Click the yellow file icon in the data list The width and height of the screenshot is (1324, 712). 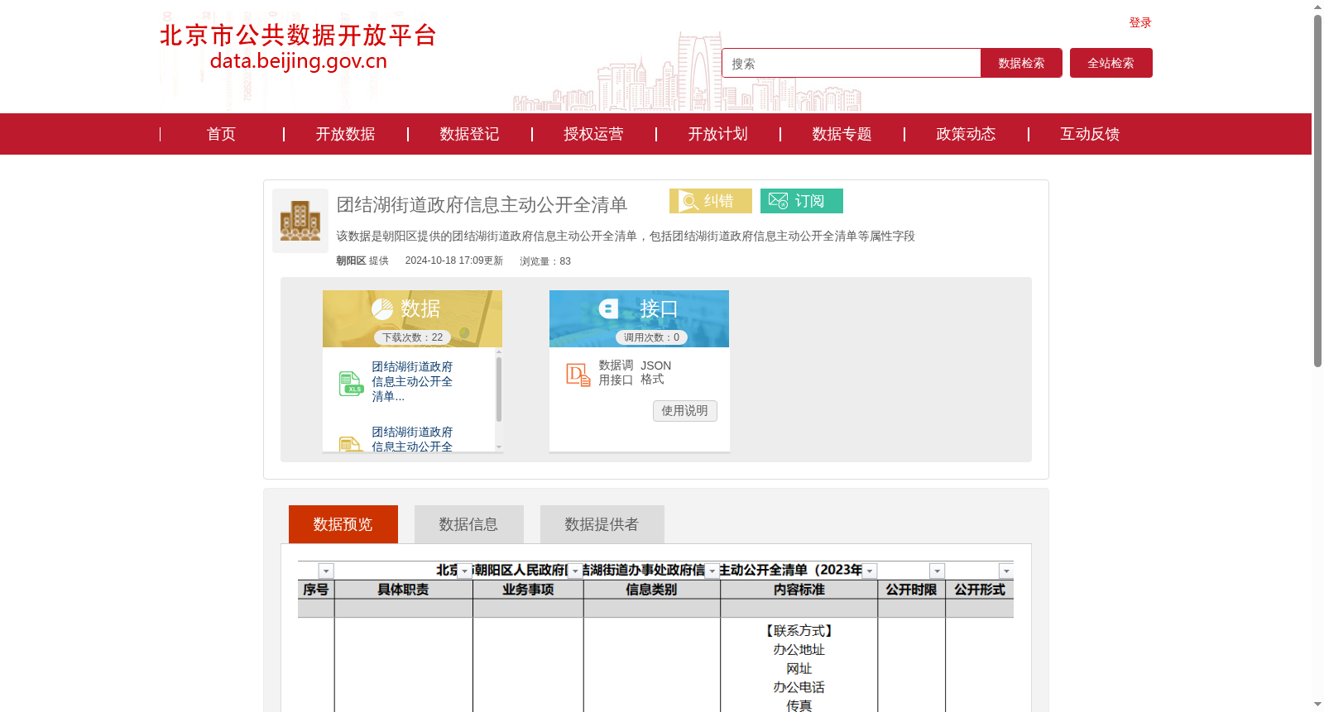[x=351, y=444]
